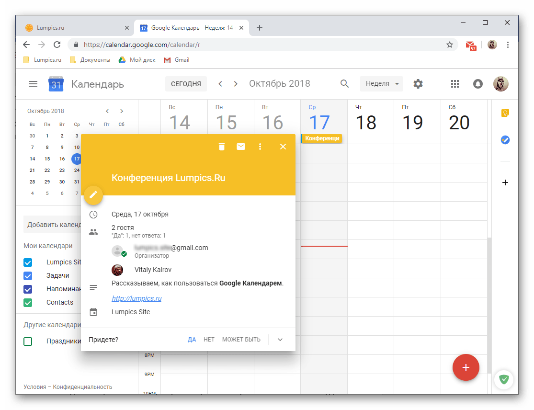Open Google apps grid

click(454, 84)
